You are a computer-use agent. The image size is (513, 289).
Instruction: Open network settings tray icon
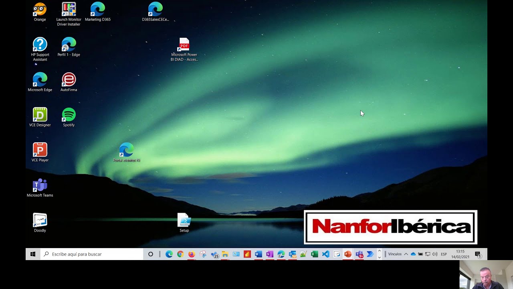tap(428, 254)
